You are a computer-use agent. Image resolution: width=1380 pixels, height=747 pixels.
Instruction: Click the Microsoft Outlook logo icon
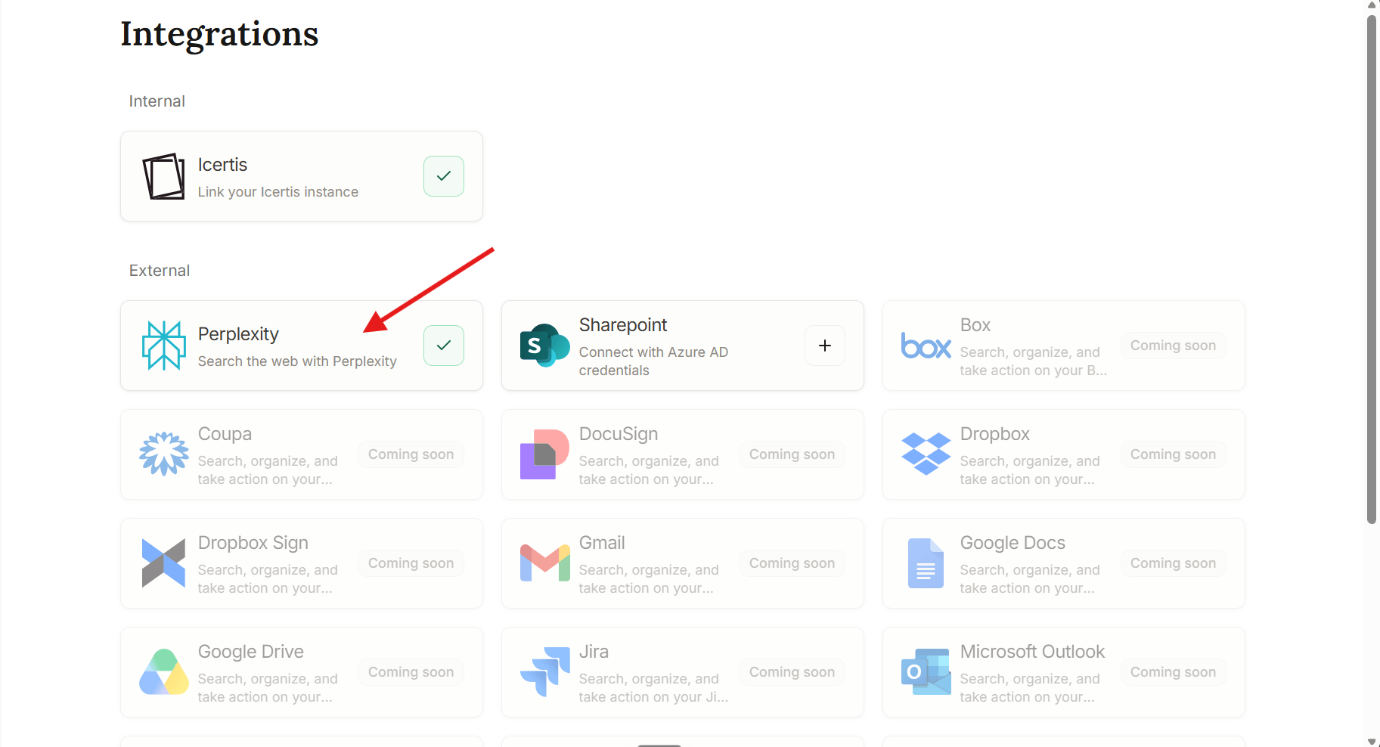(926, 672)
